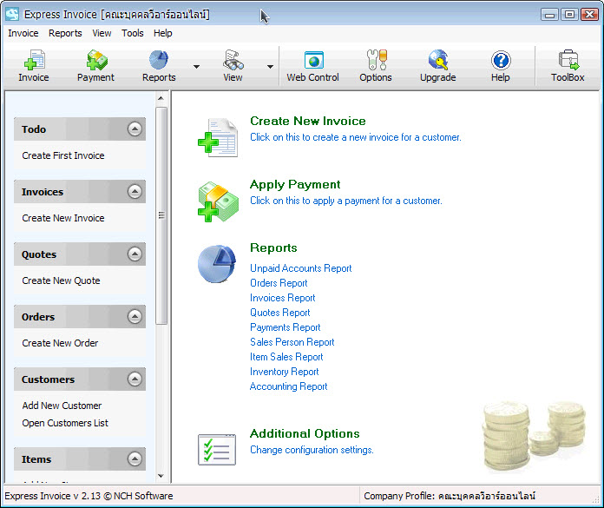
Task: Click the Apply Payment heading link
Action: pos(295,184)
